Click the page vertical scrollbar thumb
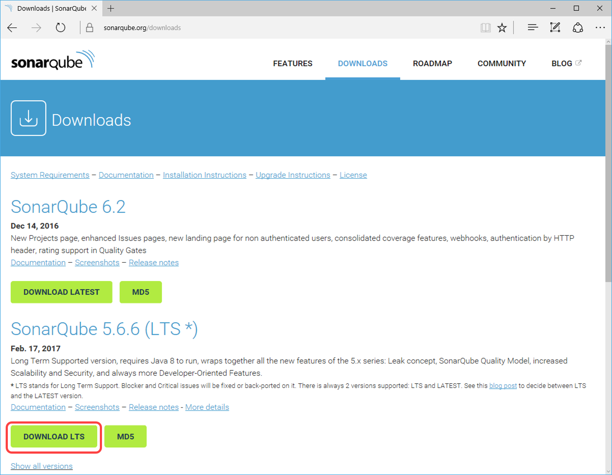 click(x=609, y=163)
